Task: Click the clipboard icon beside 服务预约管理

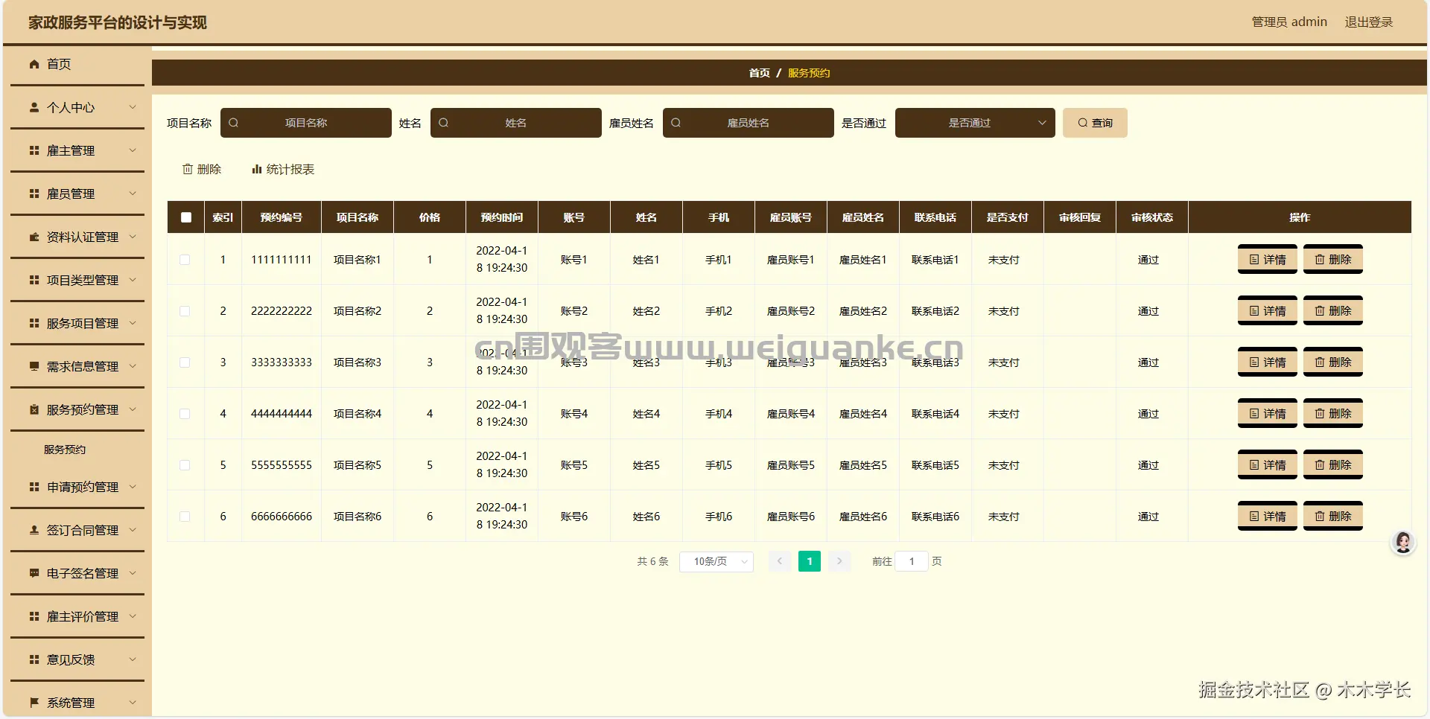Action: (34, 409)
